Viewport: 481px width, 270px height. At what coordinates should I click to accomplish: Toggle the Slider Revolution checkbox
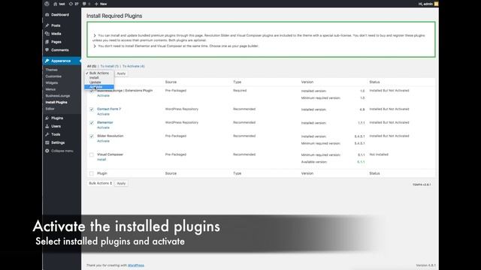pyautogui.click(x=92, y=136)
